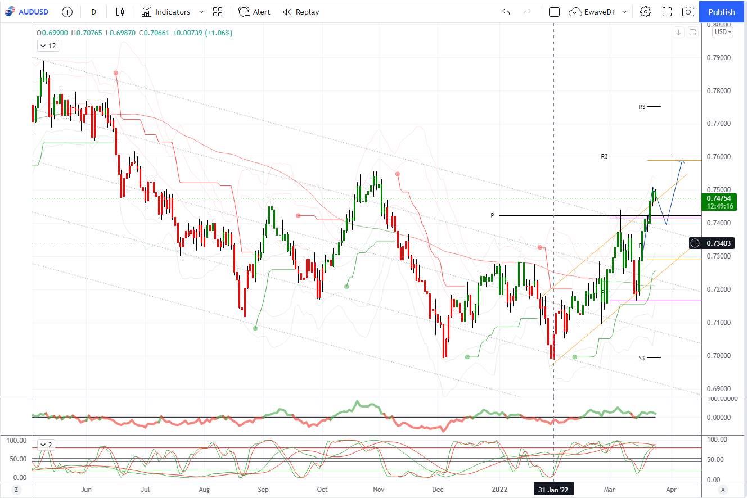This screenshot has height=498, width=747.
Task: Open chart settings gear
Action: point(646,12)
